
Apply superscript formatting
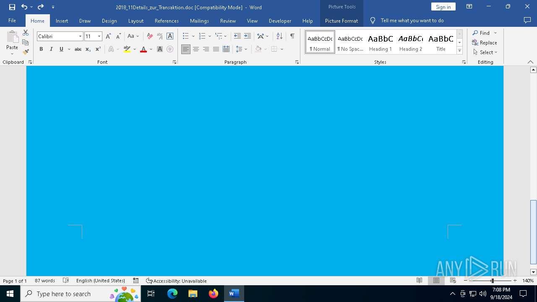pos(98,49)
